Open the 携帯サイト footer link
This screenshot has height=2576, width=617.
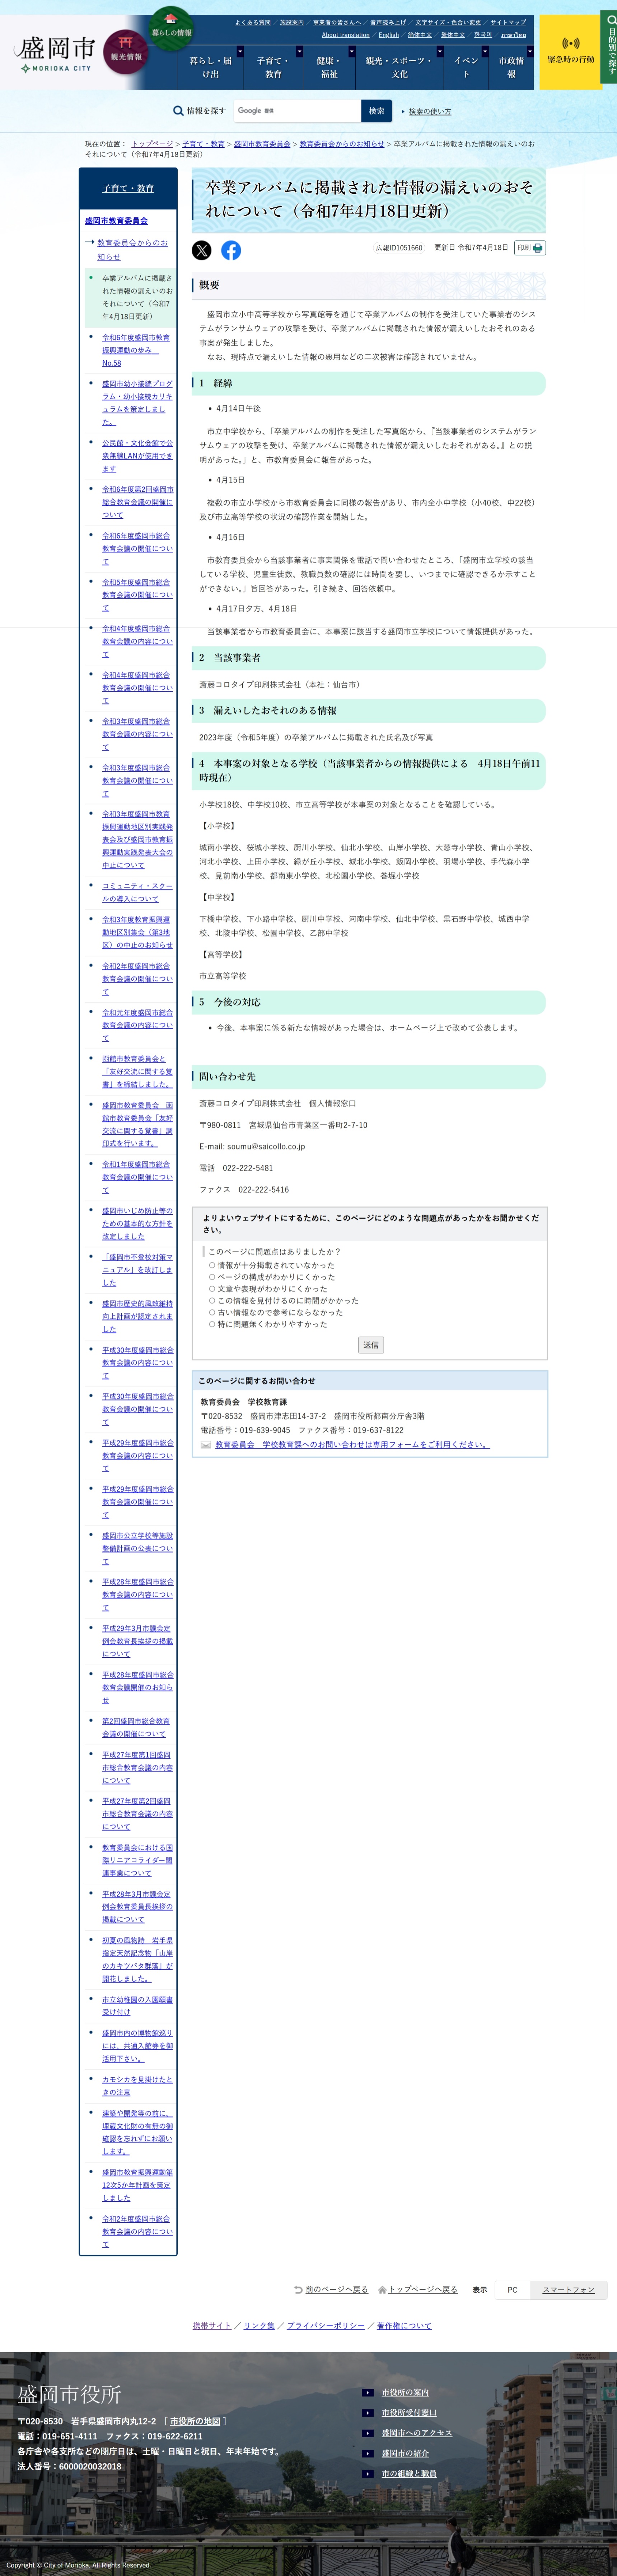pyautogui.click(x=212, y=2326)
